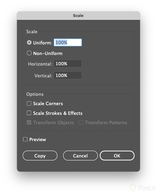Screen dimensions: 157x194
Task: Click the Vertical field label
Action: click(43, 76)
